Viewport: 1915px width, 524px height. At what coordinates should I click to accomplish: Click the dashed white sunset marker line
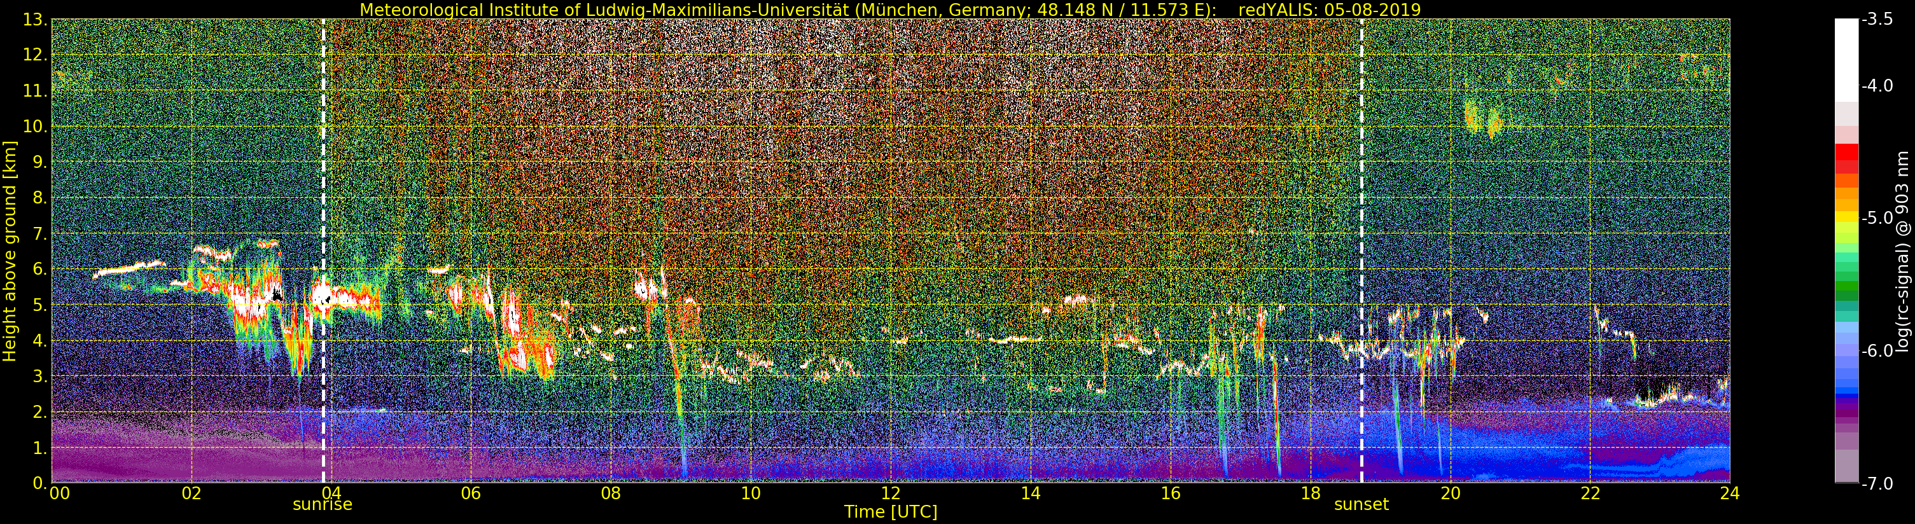(x=1362, y=251)
